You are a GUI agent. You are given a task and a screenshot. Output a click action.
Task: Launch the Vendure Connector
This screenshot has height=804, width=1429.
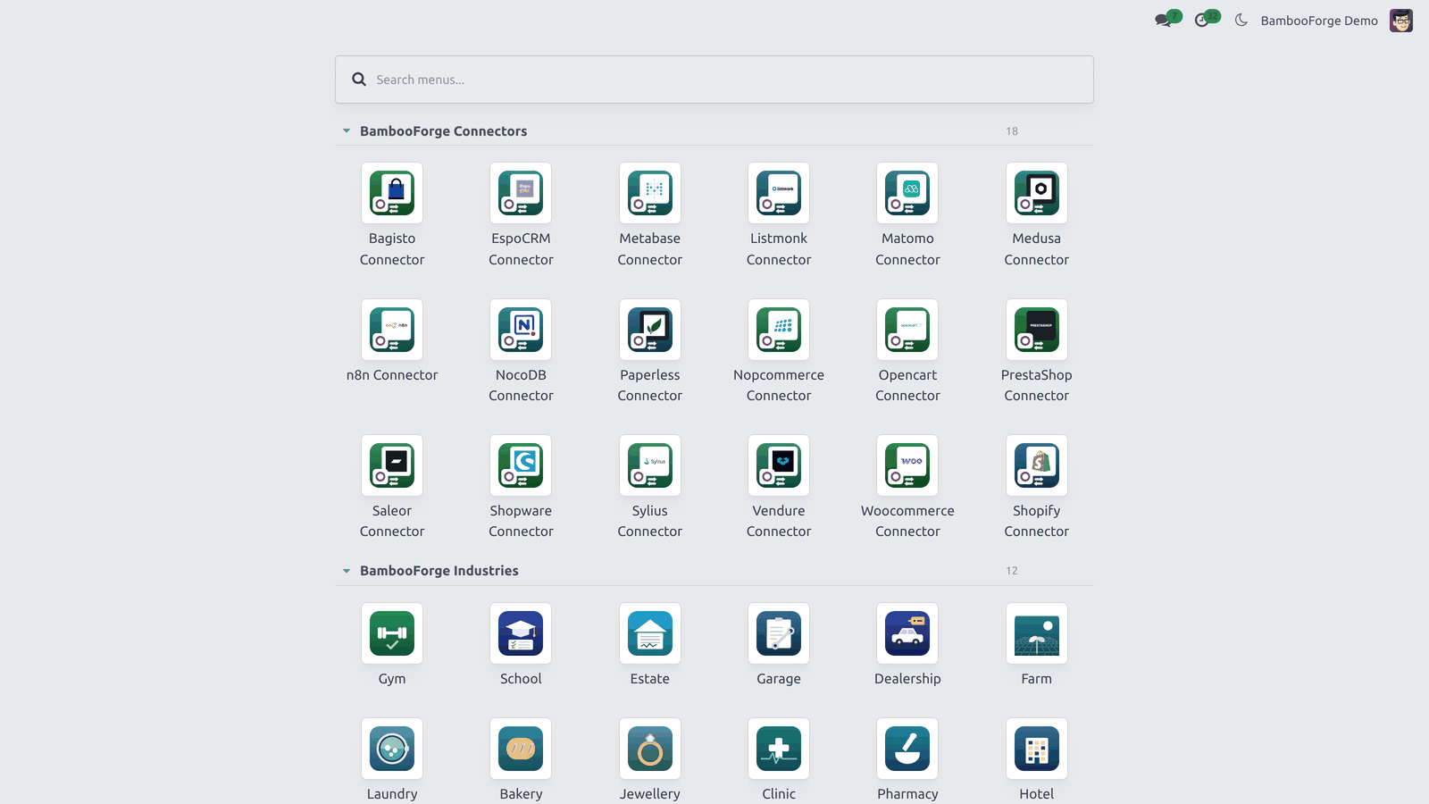[779, 465]
